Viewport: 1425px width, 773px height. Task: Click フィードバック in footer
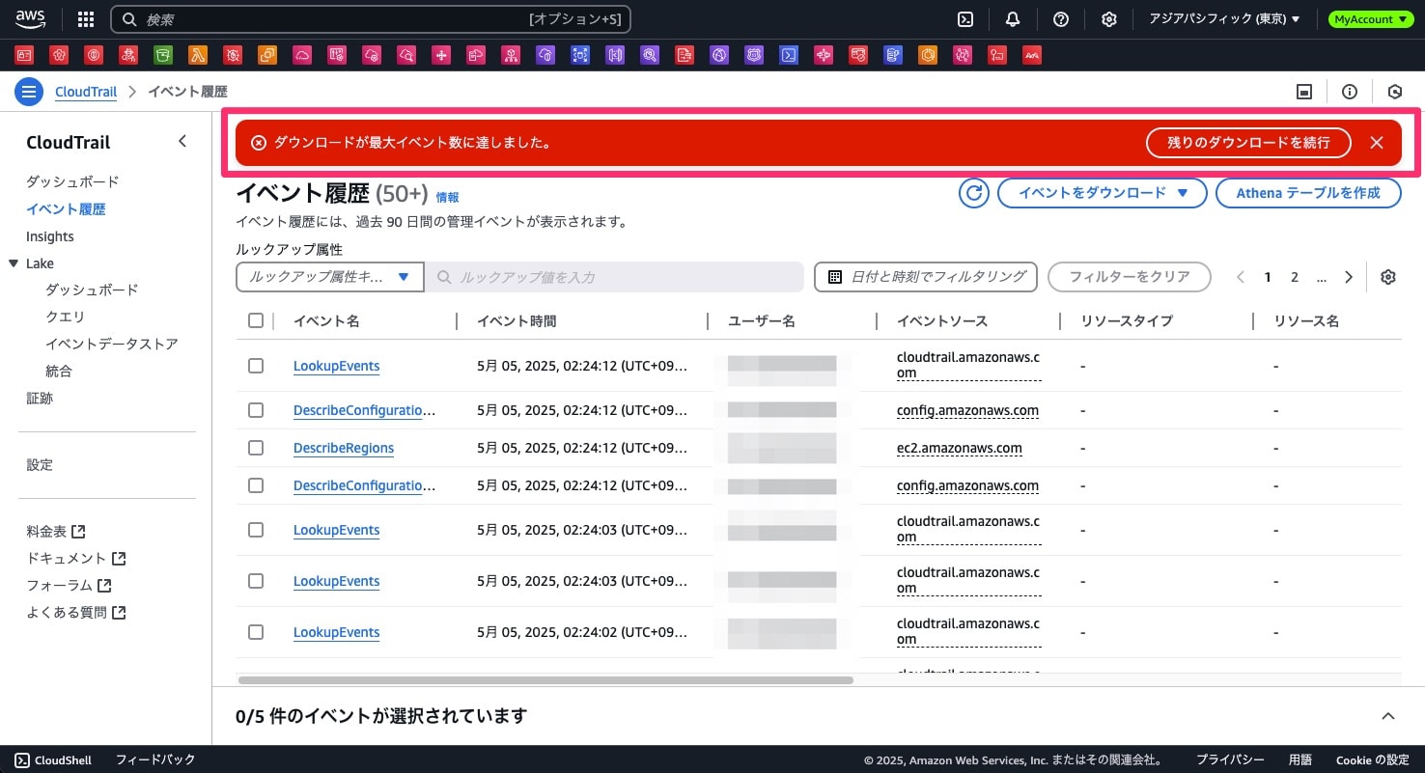point(155,760)
